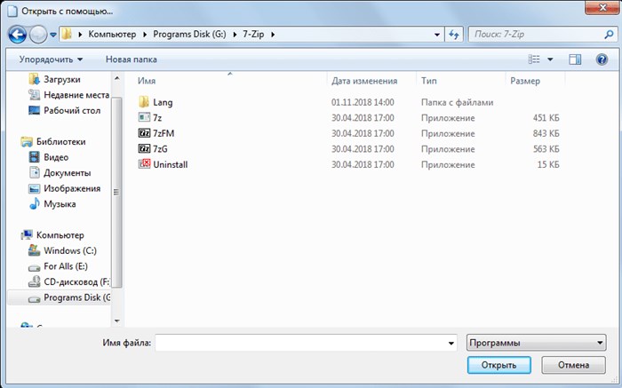Screen dimensions: 622x388
Task: Open the 'Документы' library
Action: 67,173
